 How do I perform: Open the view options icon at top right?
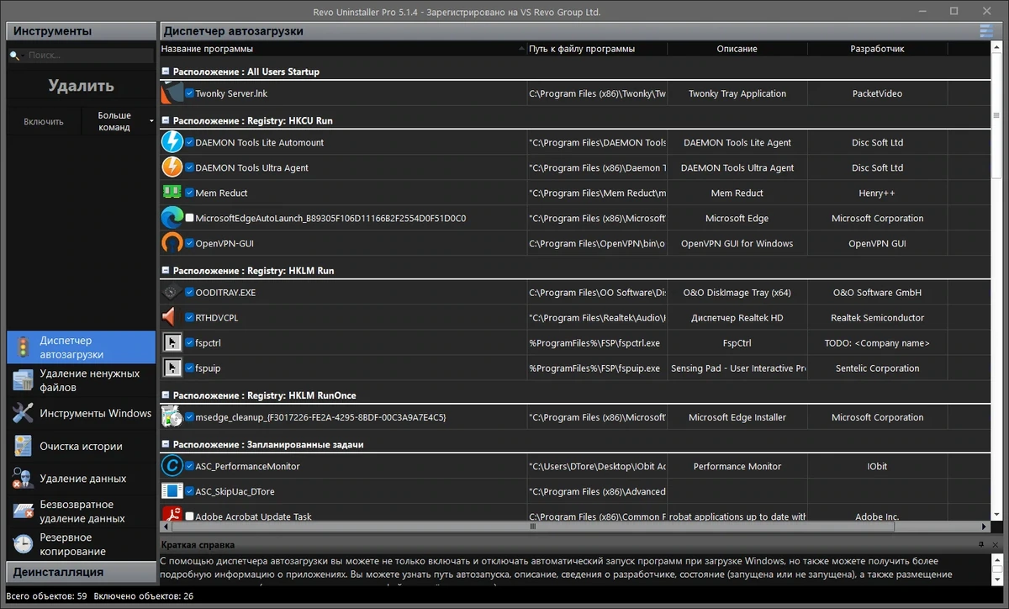click(x=986, y=31)
